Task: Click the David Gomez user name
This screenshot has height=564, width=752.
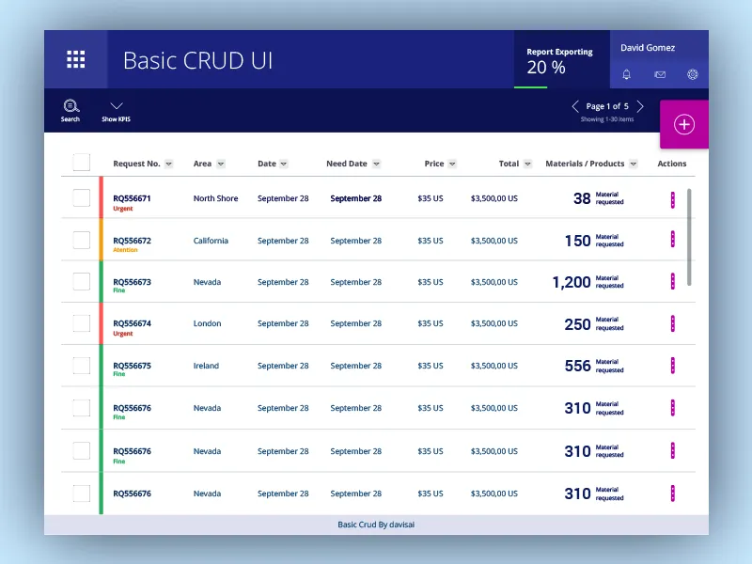Action: tap(648, 47)
